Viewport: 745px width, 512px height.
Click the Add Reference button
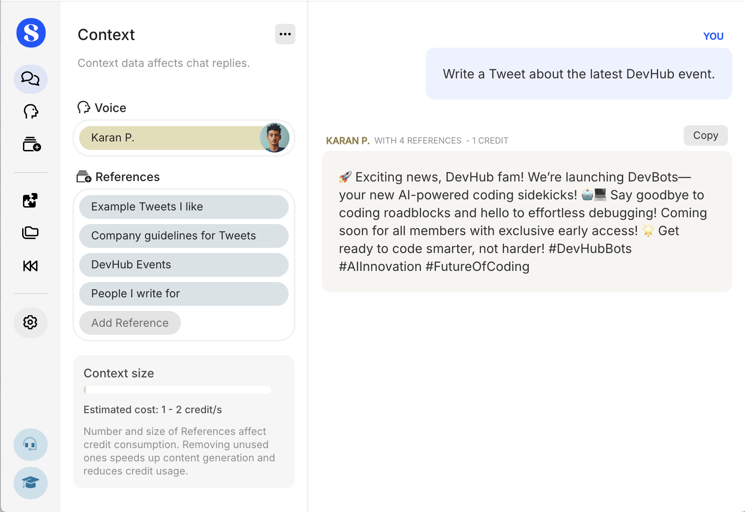click(130, 323)
